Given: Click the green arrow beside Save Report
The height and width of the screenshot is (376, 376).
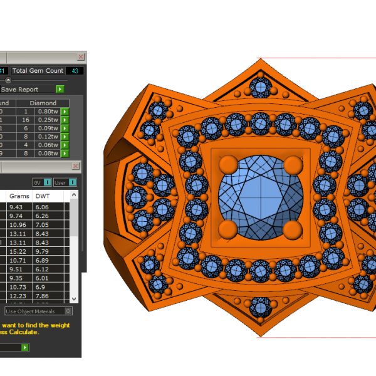Looking at the screenshot, I should click(x=60, y=90).
